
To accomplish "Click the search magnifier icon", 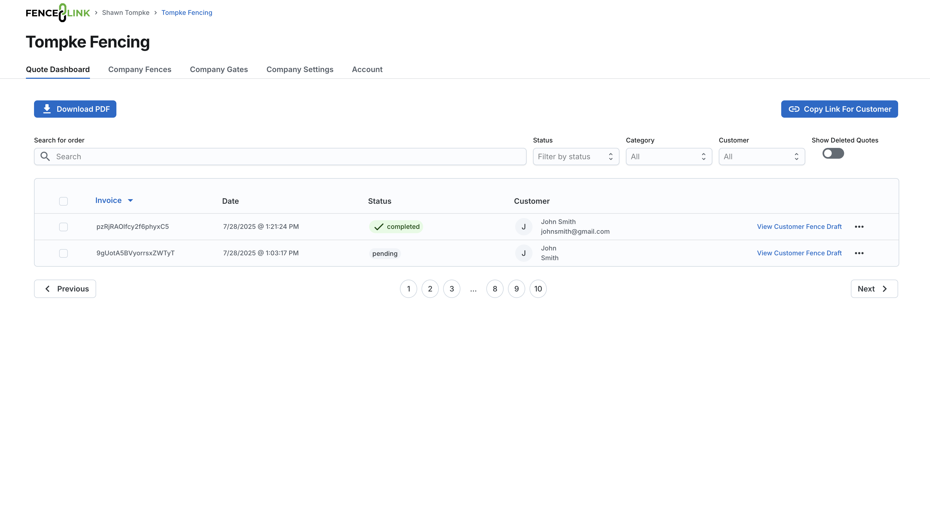I will tap(45, 157).
